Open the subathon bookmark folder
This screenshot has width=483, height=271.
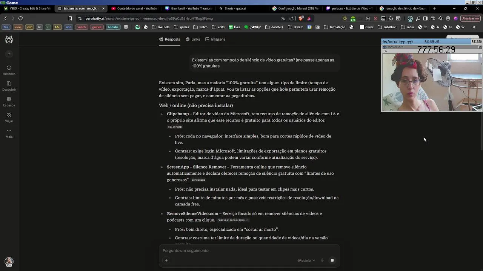pyautogui.click(x=387, y=27)
